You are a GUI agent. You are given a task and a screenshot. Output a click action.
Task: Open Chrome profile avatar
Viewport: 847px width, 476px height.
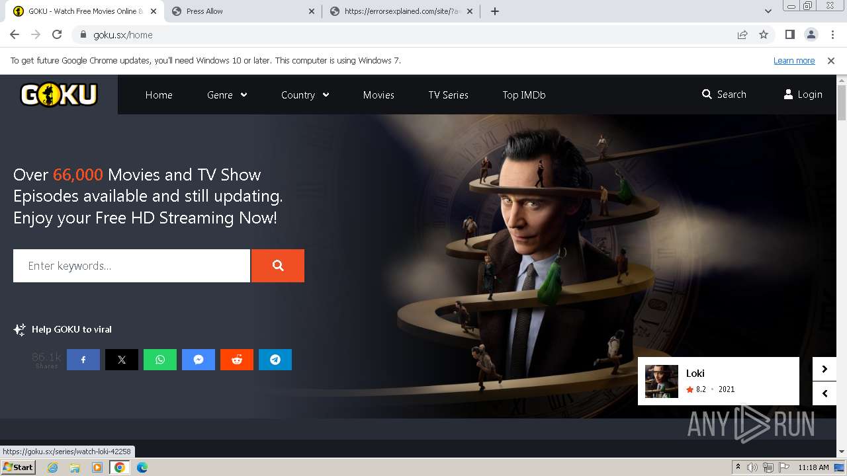[811, 34]
